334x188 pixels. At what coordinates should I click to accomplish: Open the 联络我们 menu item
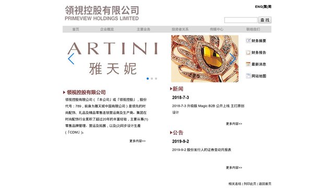pos(253,29)
